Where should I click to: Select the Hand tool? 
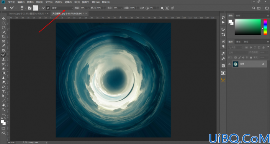pos(3,105)
